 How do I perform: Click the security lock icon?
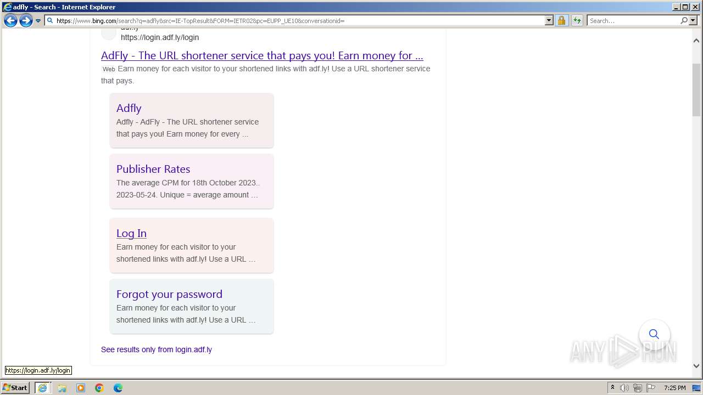click(x=561, y=21)
